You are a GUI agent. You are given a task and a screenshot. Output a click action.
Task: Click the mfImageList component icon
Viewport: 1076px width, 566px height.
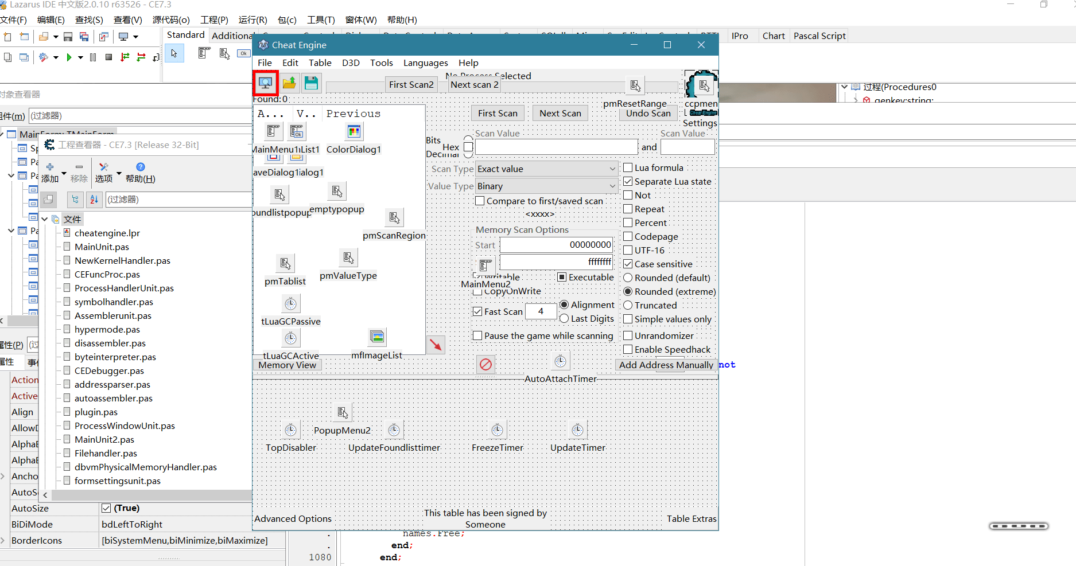click(x=377, y=337)
